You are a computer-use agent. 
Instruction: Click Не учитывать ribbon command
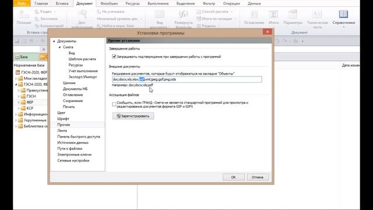pos(111,12)
